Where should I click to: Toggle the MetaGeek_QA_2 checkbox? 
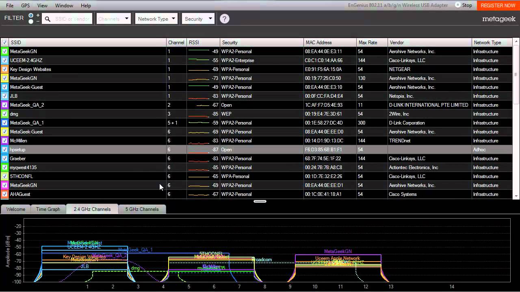click(4, 105)
